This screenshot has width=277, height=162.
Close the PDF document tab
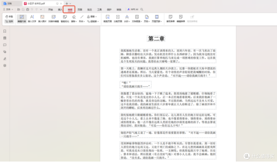pos(61,4)
